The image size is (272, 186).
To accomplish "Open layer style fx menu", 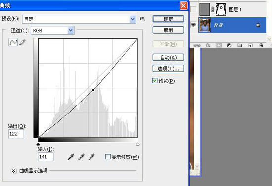I will [x=208, y=46].
